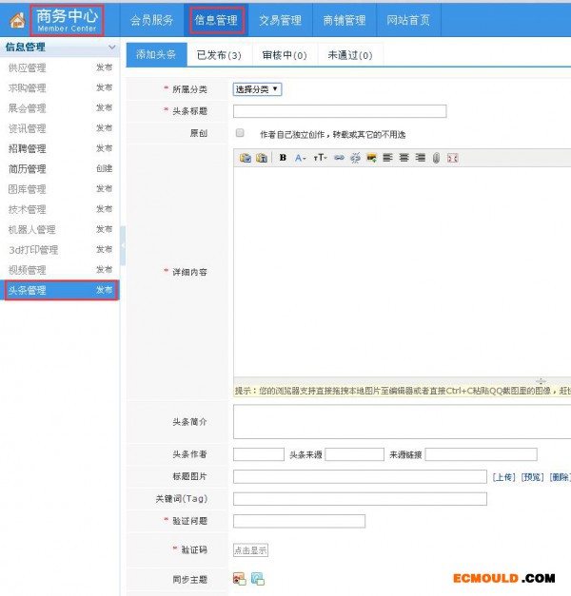Collapse the 信息管理 sidebar panel
The image size is (571, 596).
(x=111, y=47)
